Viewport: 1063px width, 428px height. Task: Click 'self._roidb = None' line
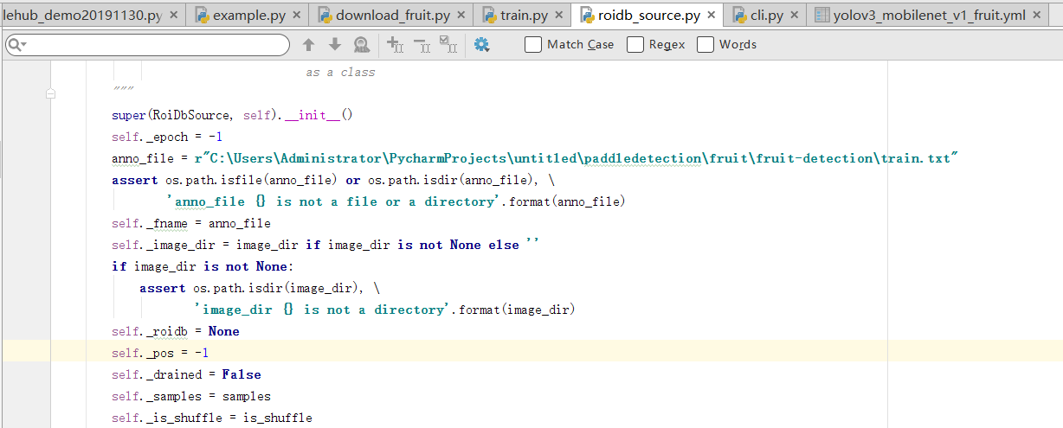(176, 331)
